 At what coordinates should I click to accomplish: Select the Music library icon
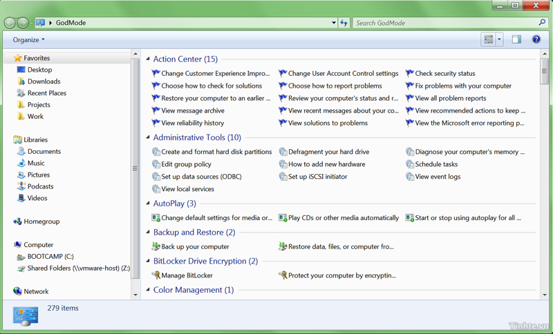(21, 163)
